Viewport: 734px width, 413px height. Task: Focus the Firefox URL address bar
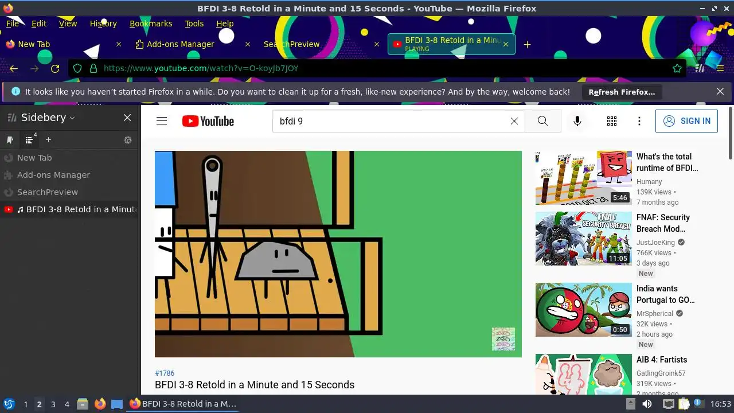point(378,68)
